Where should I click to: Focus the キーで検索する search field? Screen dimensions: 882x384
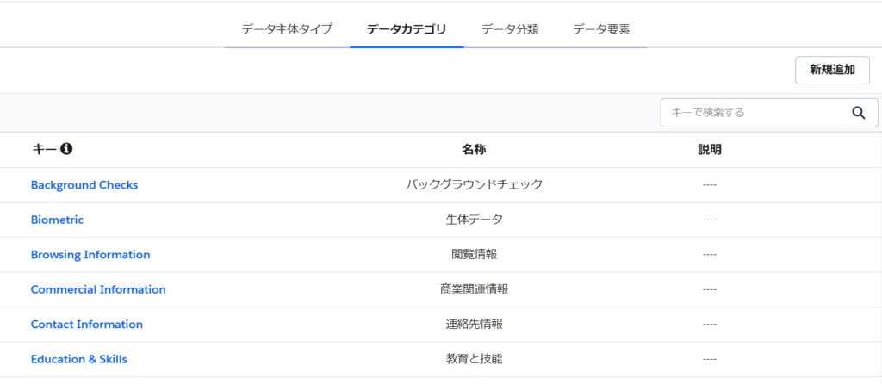[749, 112]
